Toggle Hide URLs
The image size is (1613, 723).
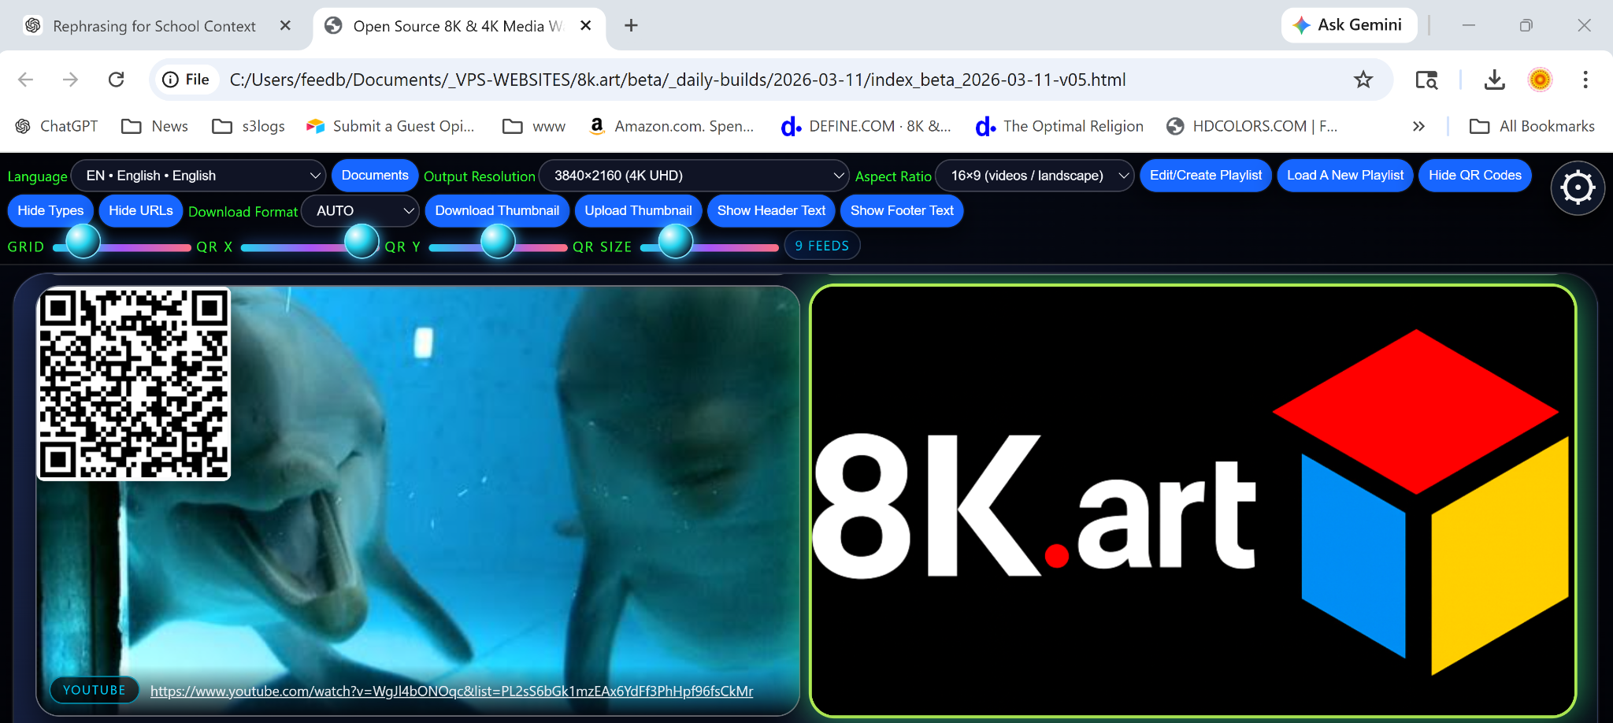coord(141,211)
